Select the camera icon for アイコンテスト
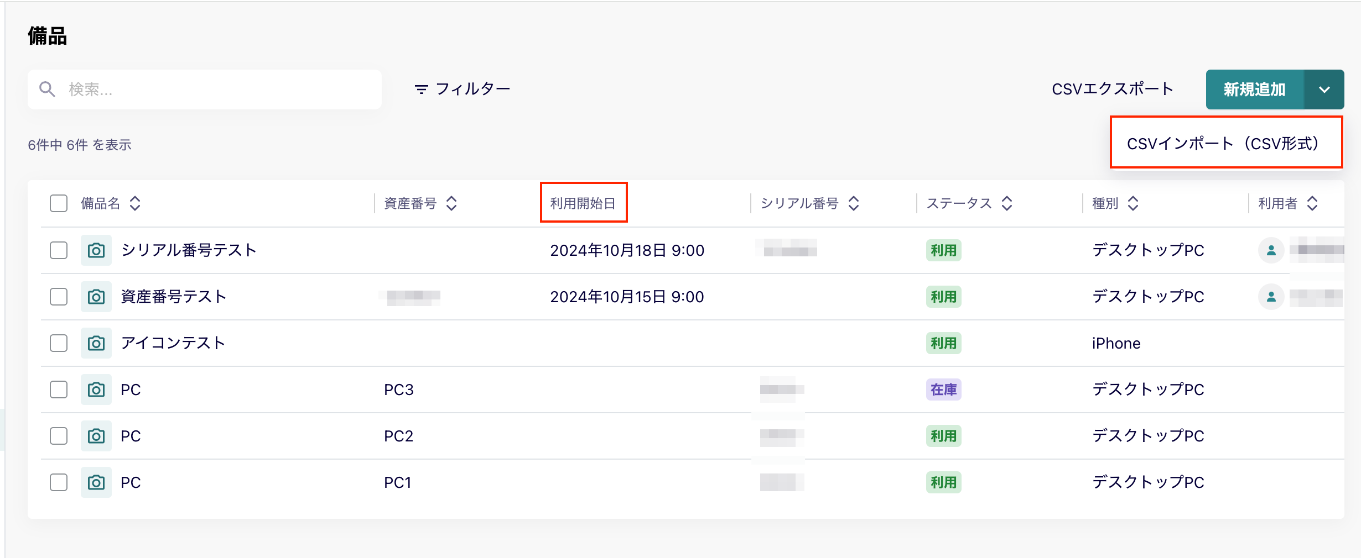Image resolution: width=1361 pixels, height=558 pixels. [96, 343]
